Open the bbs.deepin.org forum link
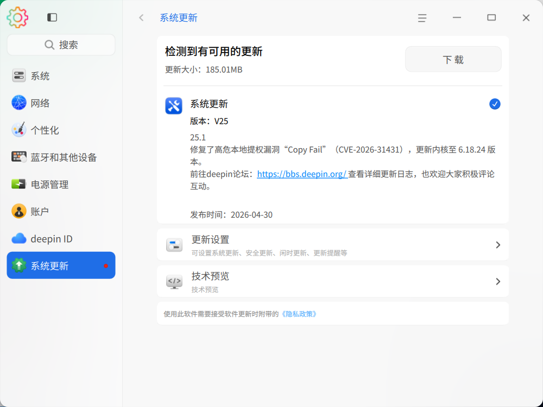543x407 pixels. click(302, 174)
